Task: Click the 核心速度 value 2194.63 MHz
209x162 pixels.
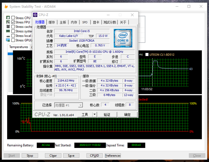Action: point(66,81)
